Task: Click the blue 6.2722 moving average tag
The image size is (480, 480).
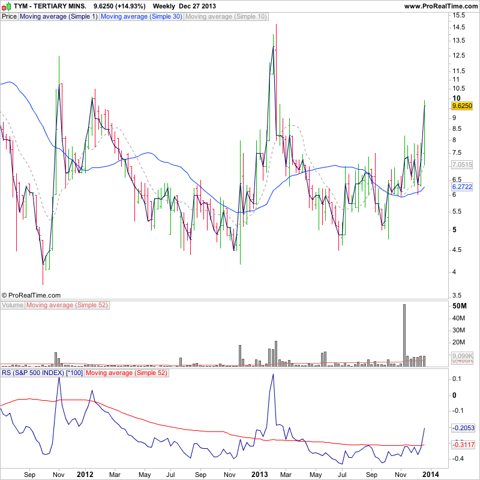Action: 462,187
